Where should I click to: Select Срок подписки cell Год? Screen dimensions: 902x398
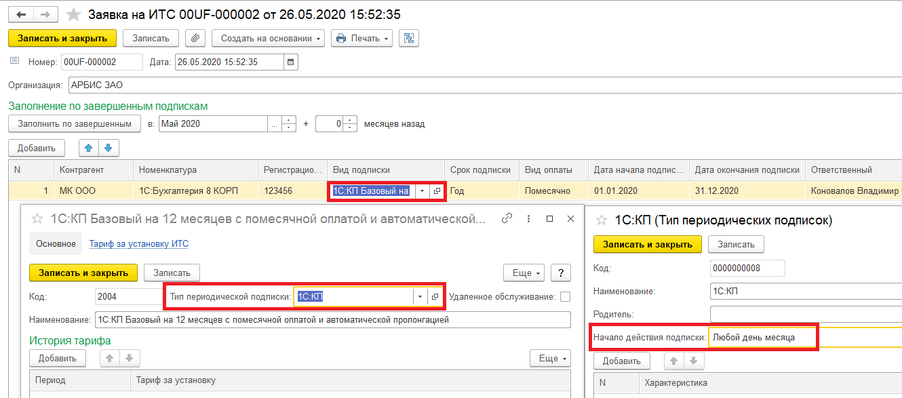[x=482, y=191]
